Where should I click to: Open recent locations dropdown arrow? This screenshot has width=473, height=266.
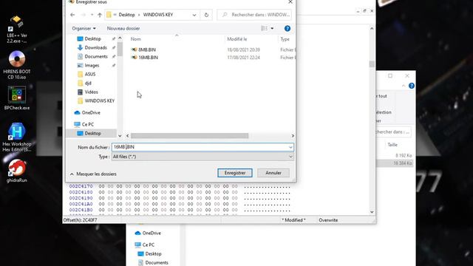coord(92,15)
